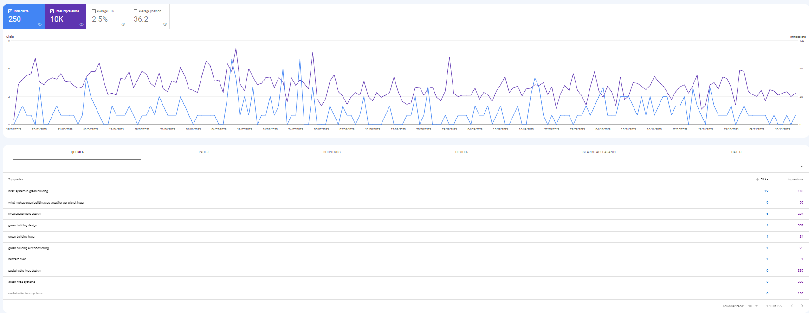Enable the Average position checkbox
Image resolution: width=809 pixels, height=313 pixels.
click(x=136, y=11)
